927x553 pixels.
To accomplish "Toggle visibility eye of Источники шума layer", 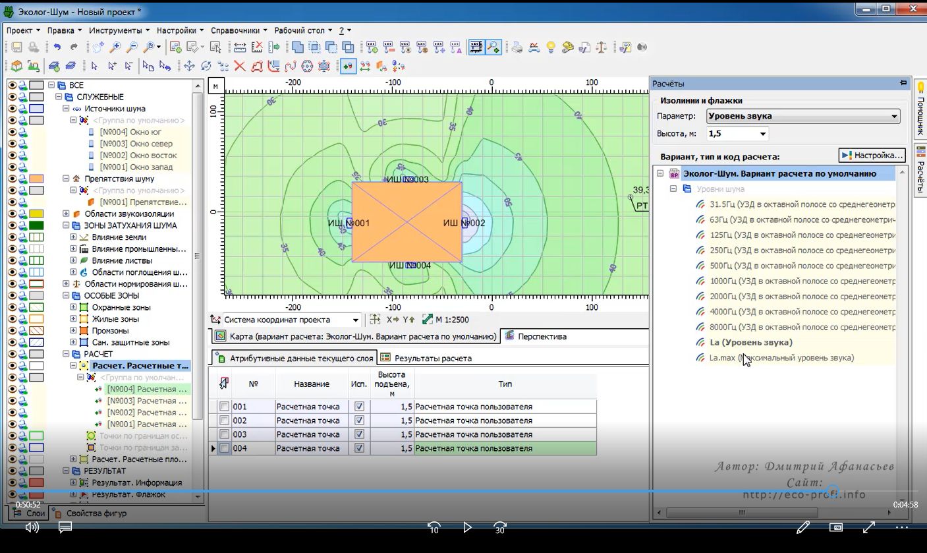I will coord(12,109).
